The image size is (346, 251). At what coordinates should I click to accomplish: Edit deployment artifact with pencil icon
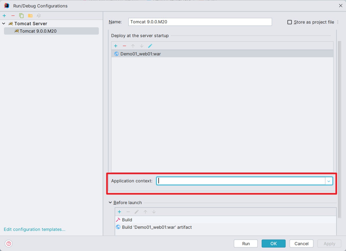150,46
